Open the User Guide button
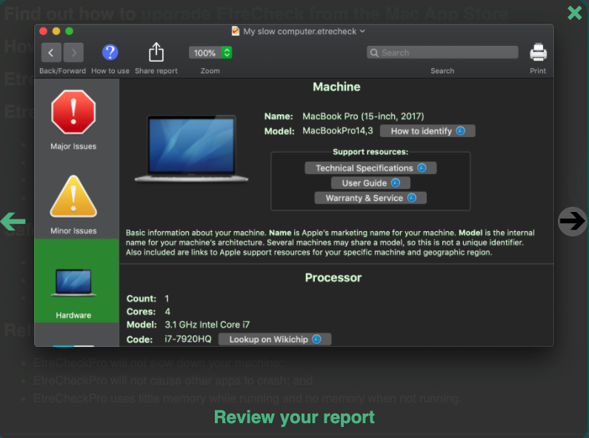The width and height of the screenshot is (589, 438). tap(370, 183)
